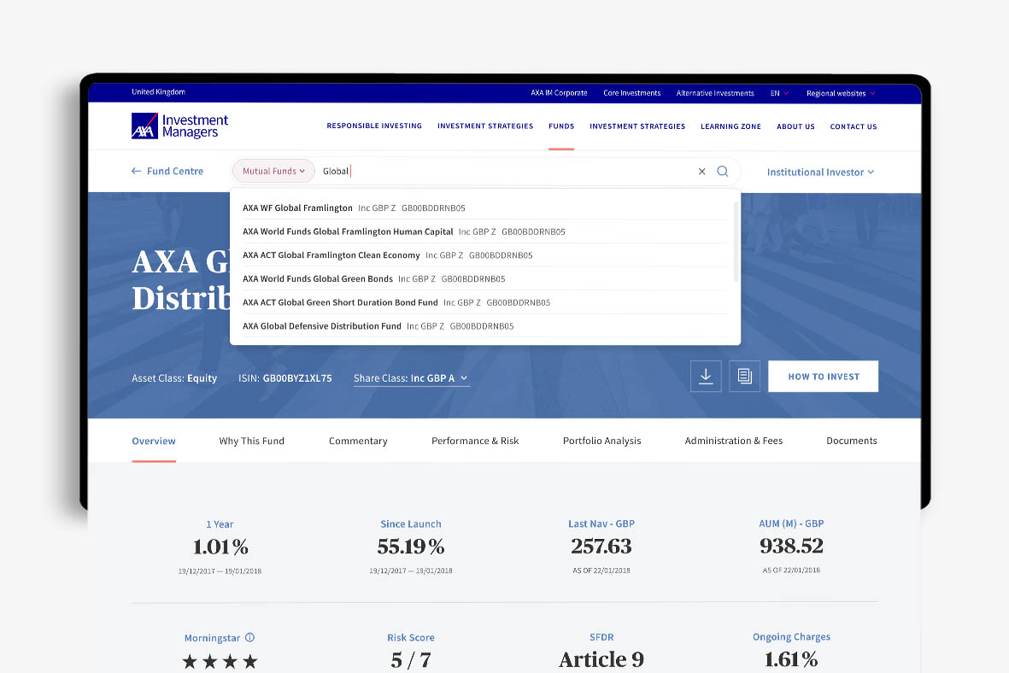Select AXA WF Global Framlington suggestion
Screen dimensions: 1009x673
(485, 208)
